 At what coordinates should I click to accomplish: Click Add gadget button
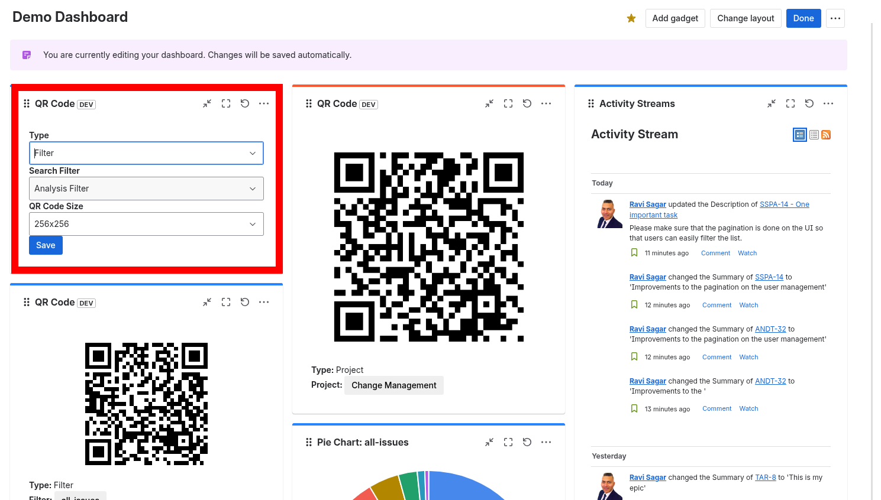point(675,18)
